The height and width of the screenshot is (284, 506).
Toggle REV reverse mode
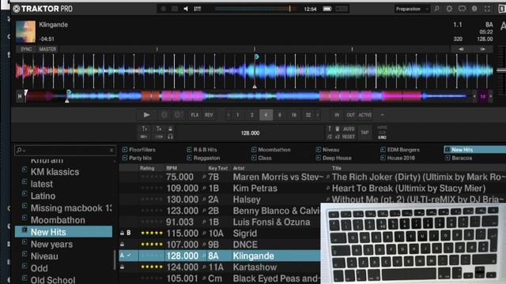(209, 115)
